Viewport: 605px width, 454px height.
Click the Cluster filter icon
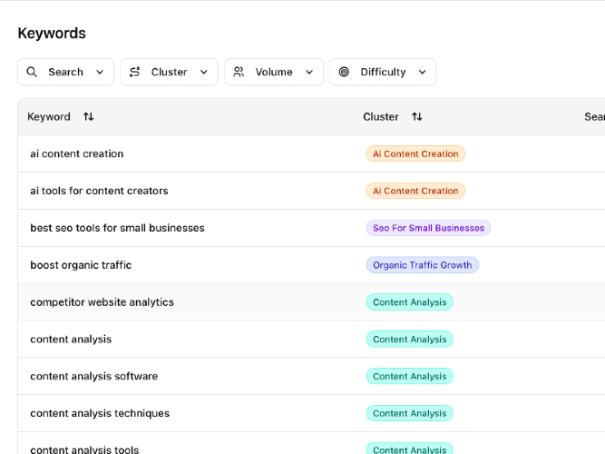[135, 72]
